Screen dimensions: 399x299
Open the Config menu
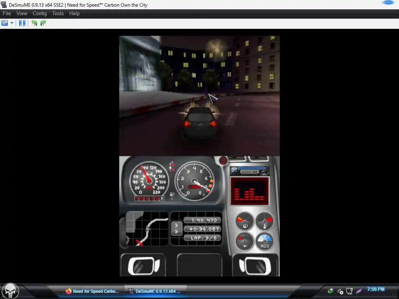40,14
